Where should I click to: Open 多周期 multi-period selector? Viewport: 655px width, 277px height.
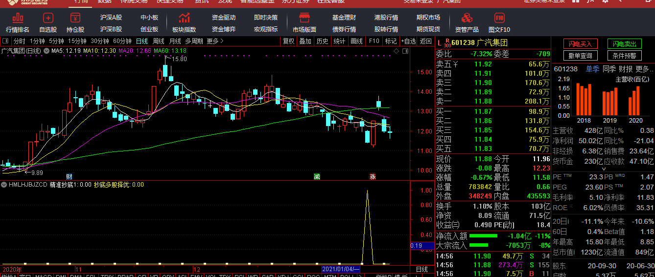click(x=194, y=41)
